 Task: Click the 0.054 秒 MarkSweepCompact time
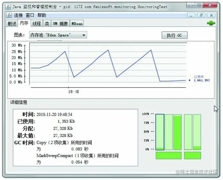click(80, 162)
